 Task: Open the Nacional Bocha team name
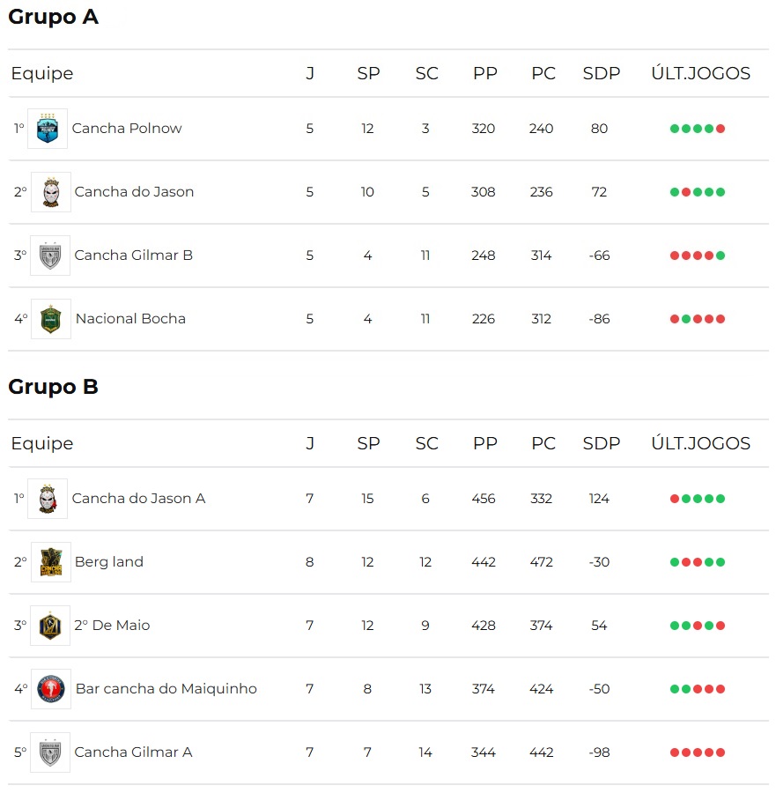[130, 319]
